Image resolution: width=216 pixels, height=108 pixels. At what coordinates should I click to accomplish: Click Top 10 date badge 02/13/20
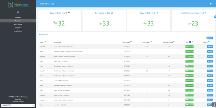pyautogui.click(x=189, y=51)
